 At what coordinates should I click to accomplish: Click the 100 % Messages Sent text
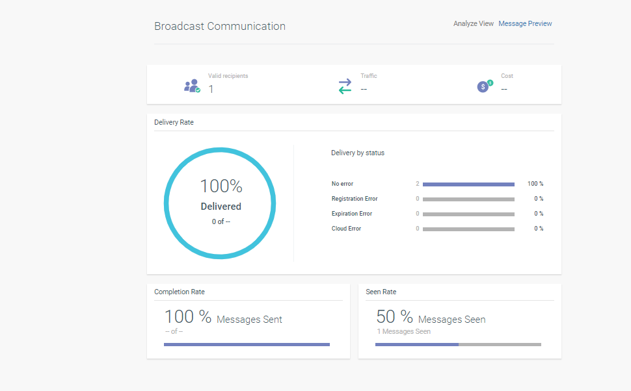[x=223, y=318]
